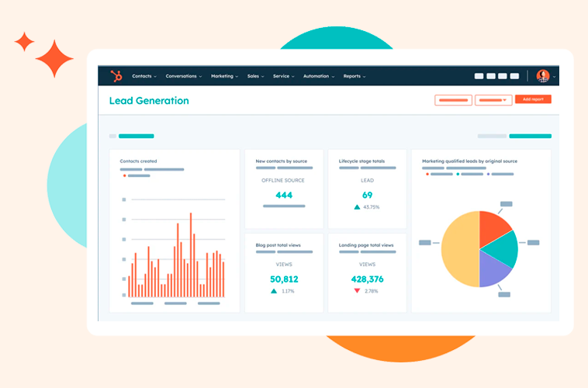
Task: Open the Reports menu in navbar
Action: pyautogui.click(x=354, y=76)
